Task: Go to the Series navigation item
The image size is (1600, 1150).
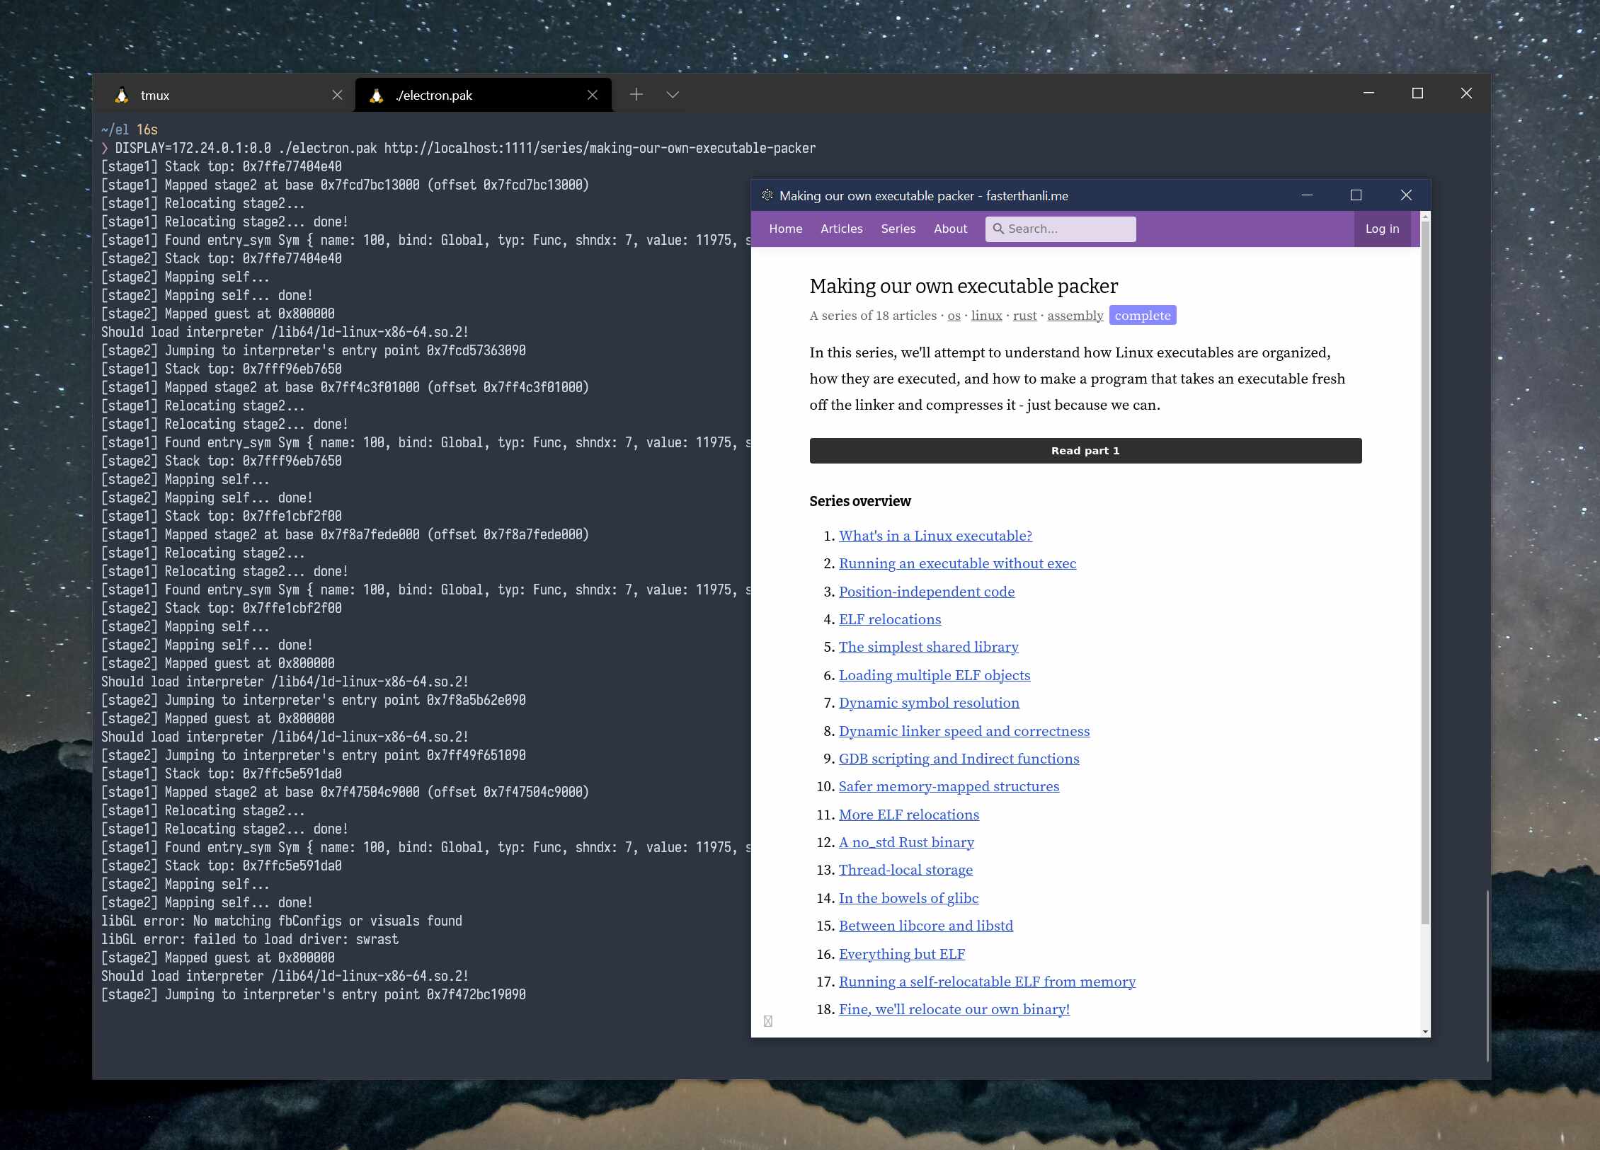Action: click(x=898, y=229)
